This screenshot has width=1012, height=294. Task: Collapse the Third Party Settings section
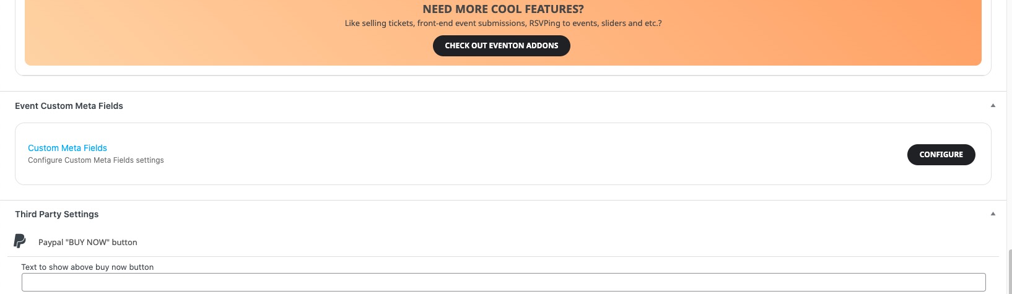(x=993, y=214)
